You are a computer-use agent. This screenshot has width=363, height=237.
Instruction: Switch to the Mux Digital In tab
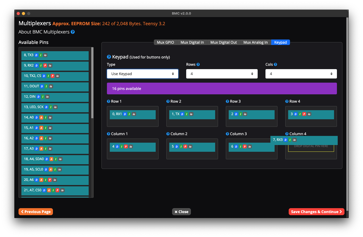click(192, 42)
